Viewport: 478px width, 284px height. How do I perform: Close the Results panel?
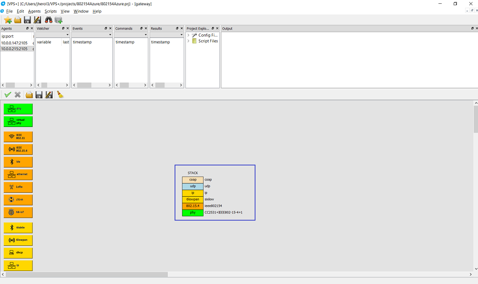pyautogui.click(x=182, y=29)
